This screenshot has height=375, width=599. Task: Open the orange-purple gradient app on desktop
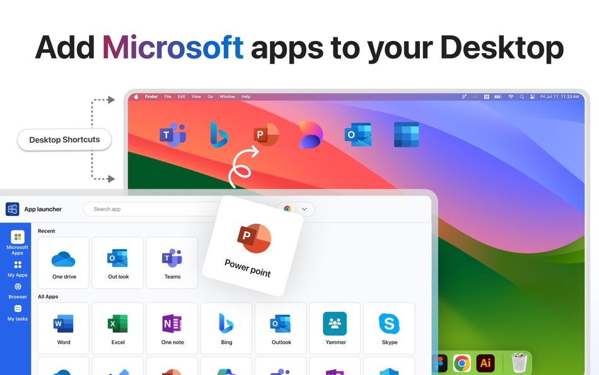(x=311, y=134)
